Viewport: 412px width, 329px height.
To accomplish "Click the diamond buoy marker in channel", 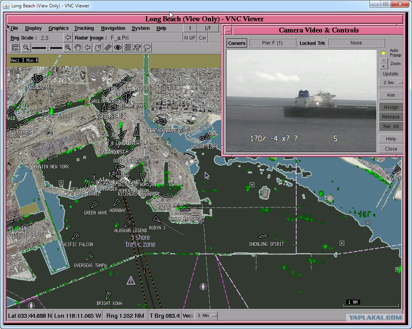I will (203, 286).
